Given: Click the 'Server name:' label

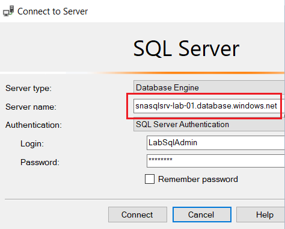Looking at the screenshot, I should (x=31, y=107).
